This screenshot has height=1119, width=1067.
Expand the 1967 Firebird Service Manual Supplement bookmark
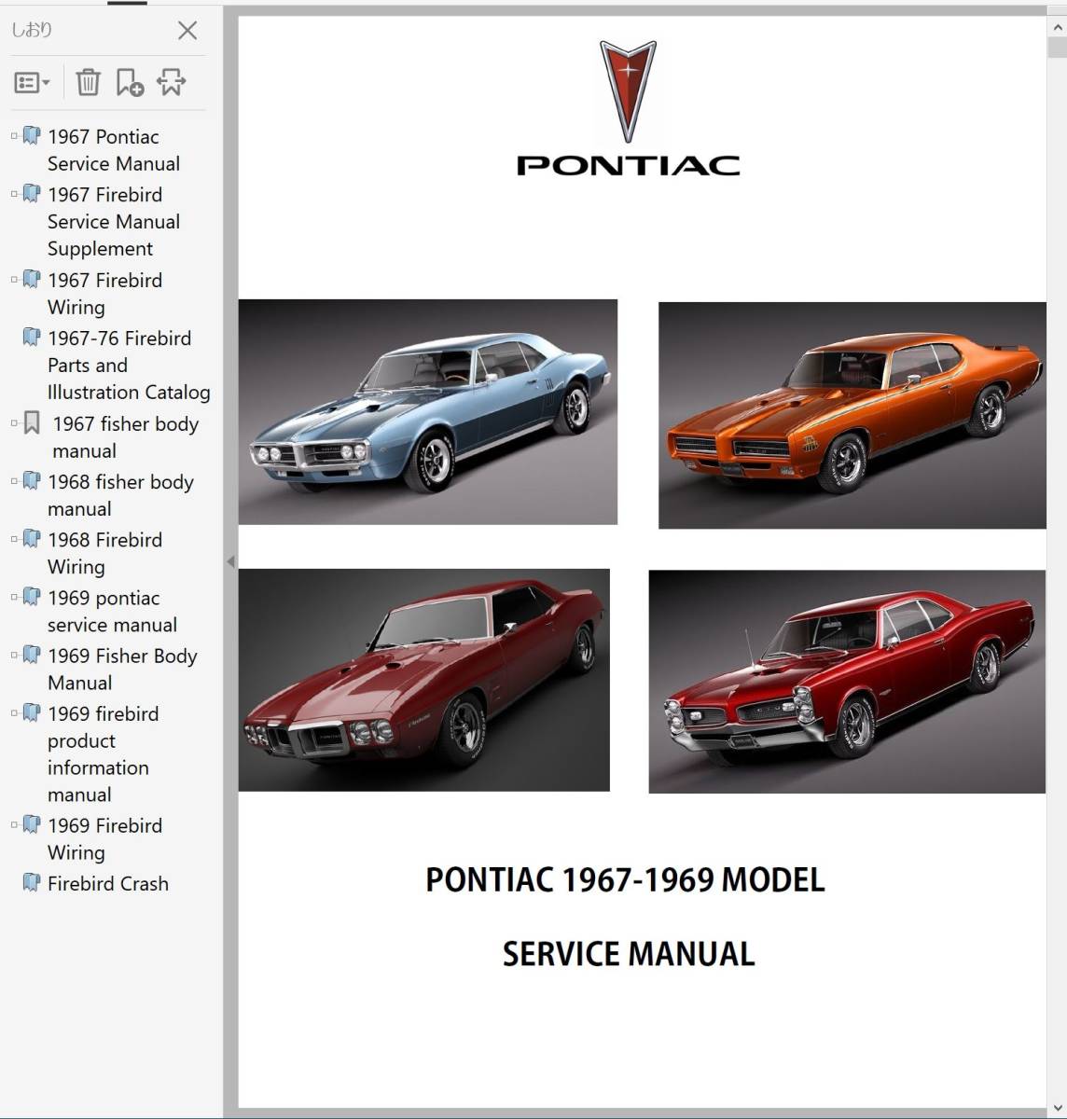point(14,194)
